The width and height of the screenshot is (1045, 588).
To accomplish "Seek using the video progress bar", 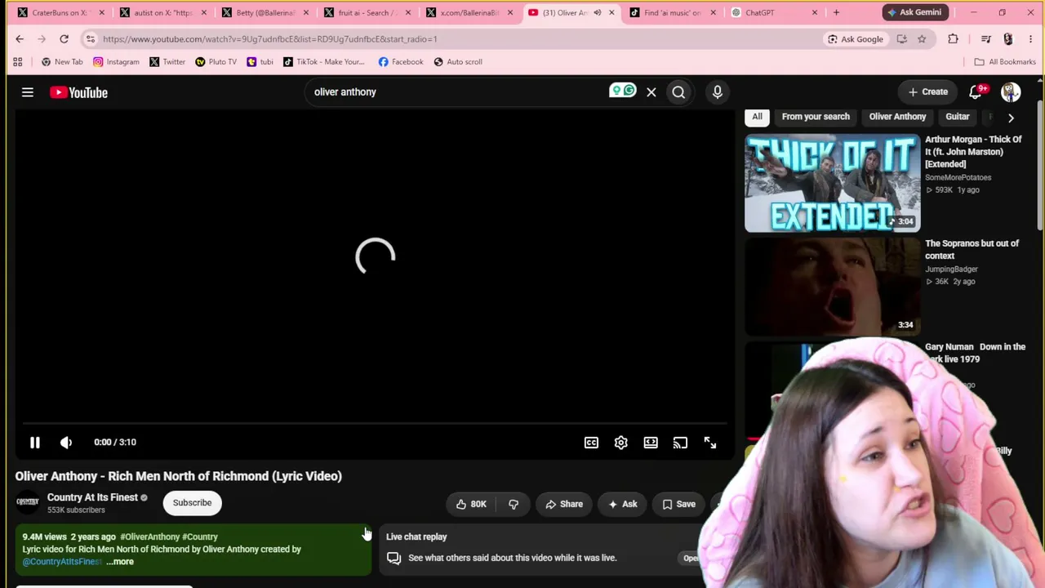I will 375,423.
